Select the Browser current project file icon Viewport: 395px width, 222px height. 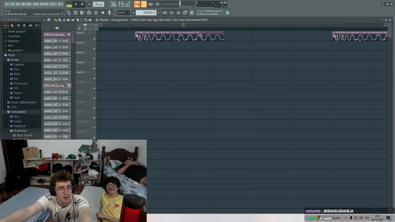[12, 25]
